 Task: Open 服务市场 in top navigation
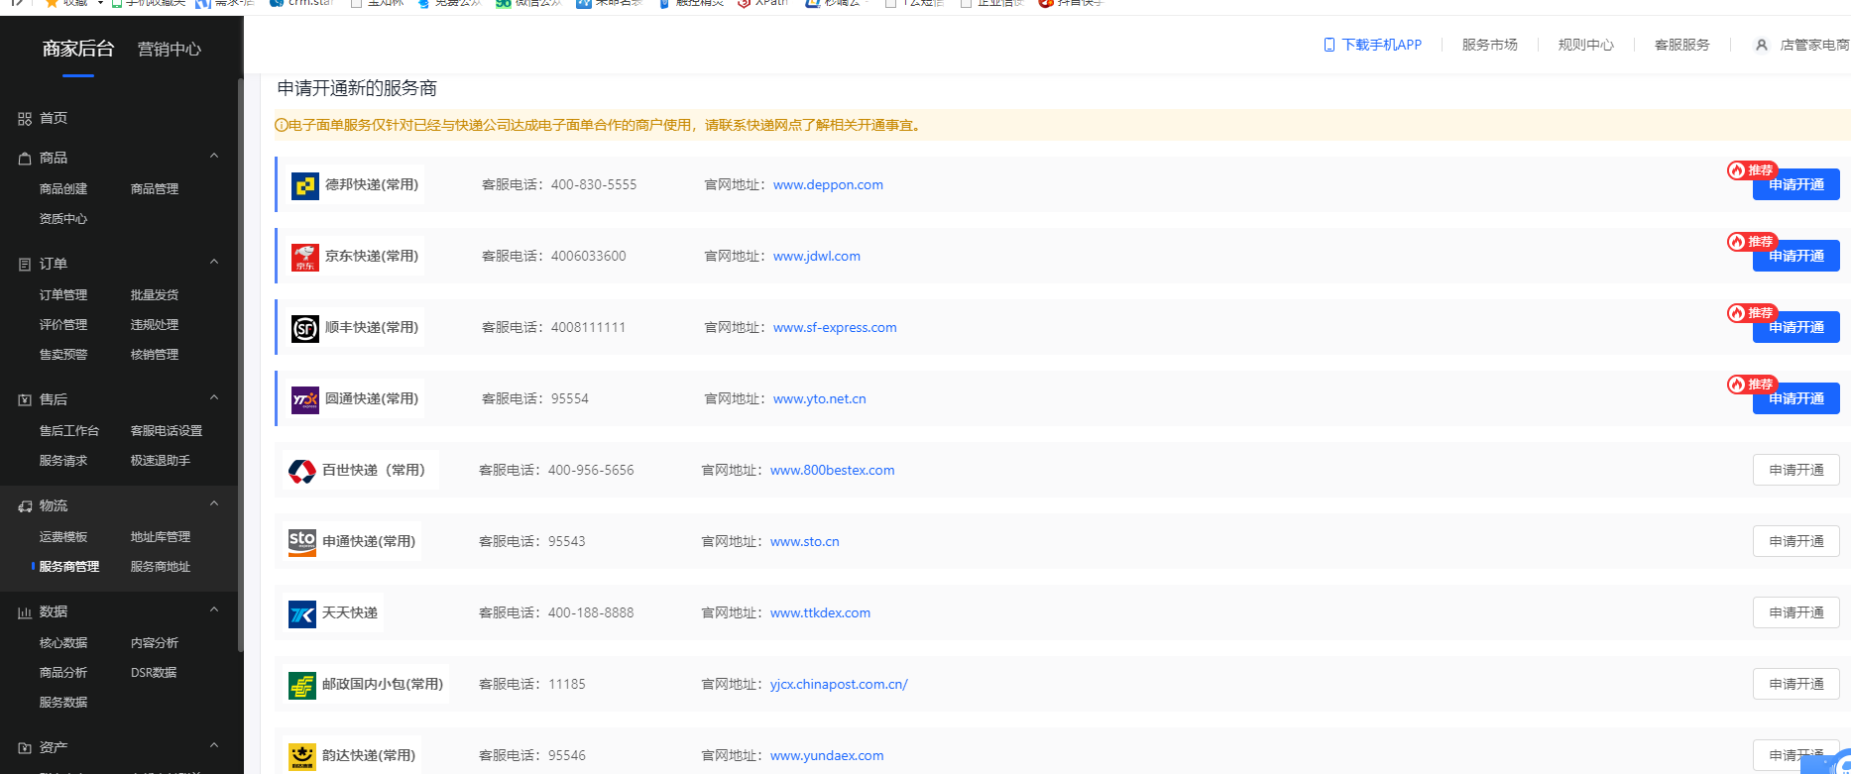[x=1489, y=45]
